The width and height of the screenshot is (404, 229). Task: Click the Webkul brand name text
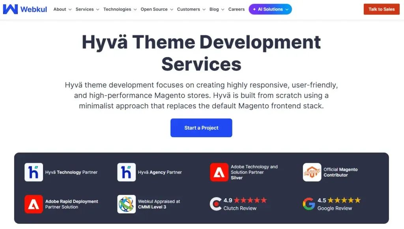[x=34, y=9]
